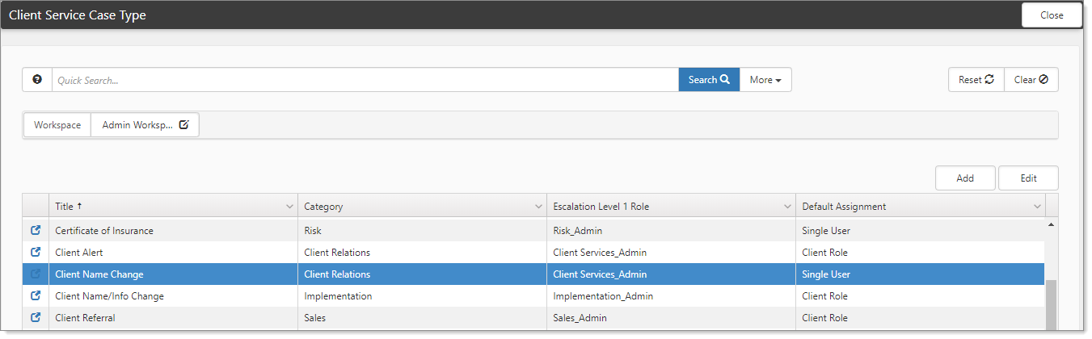This screenshot has height=339, width=1092.
Task: Click the Reset button
Action: click(x=976, y=80)
